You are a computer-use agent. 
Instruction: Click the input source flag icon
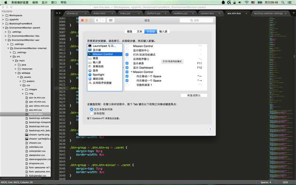[253, 2]
